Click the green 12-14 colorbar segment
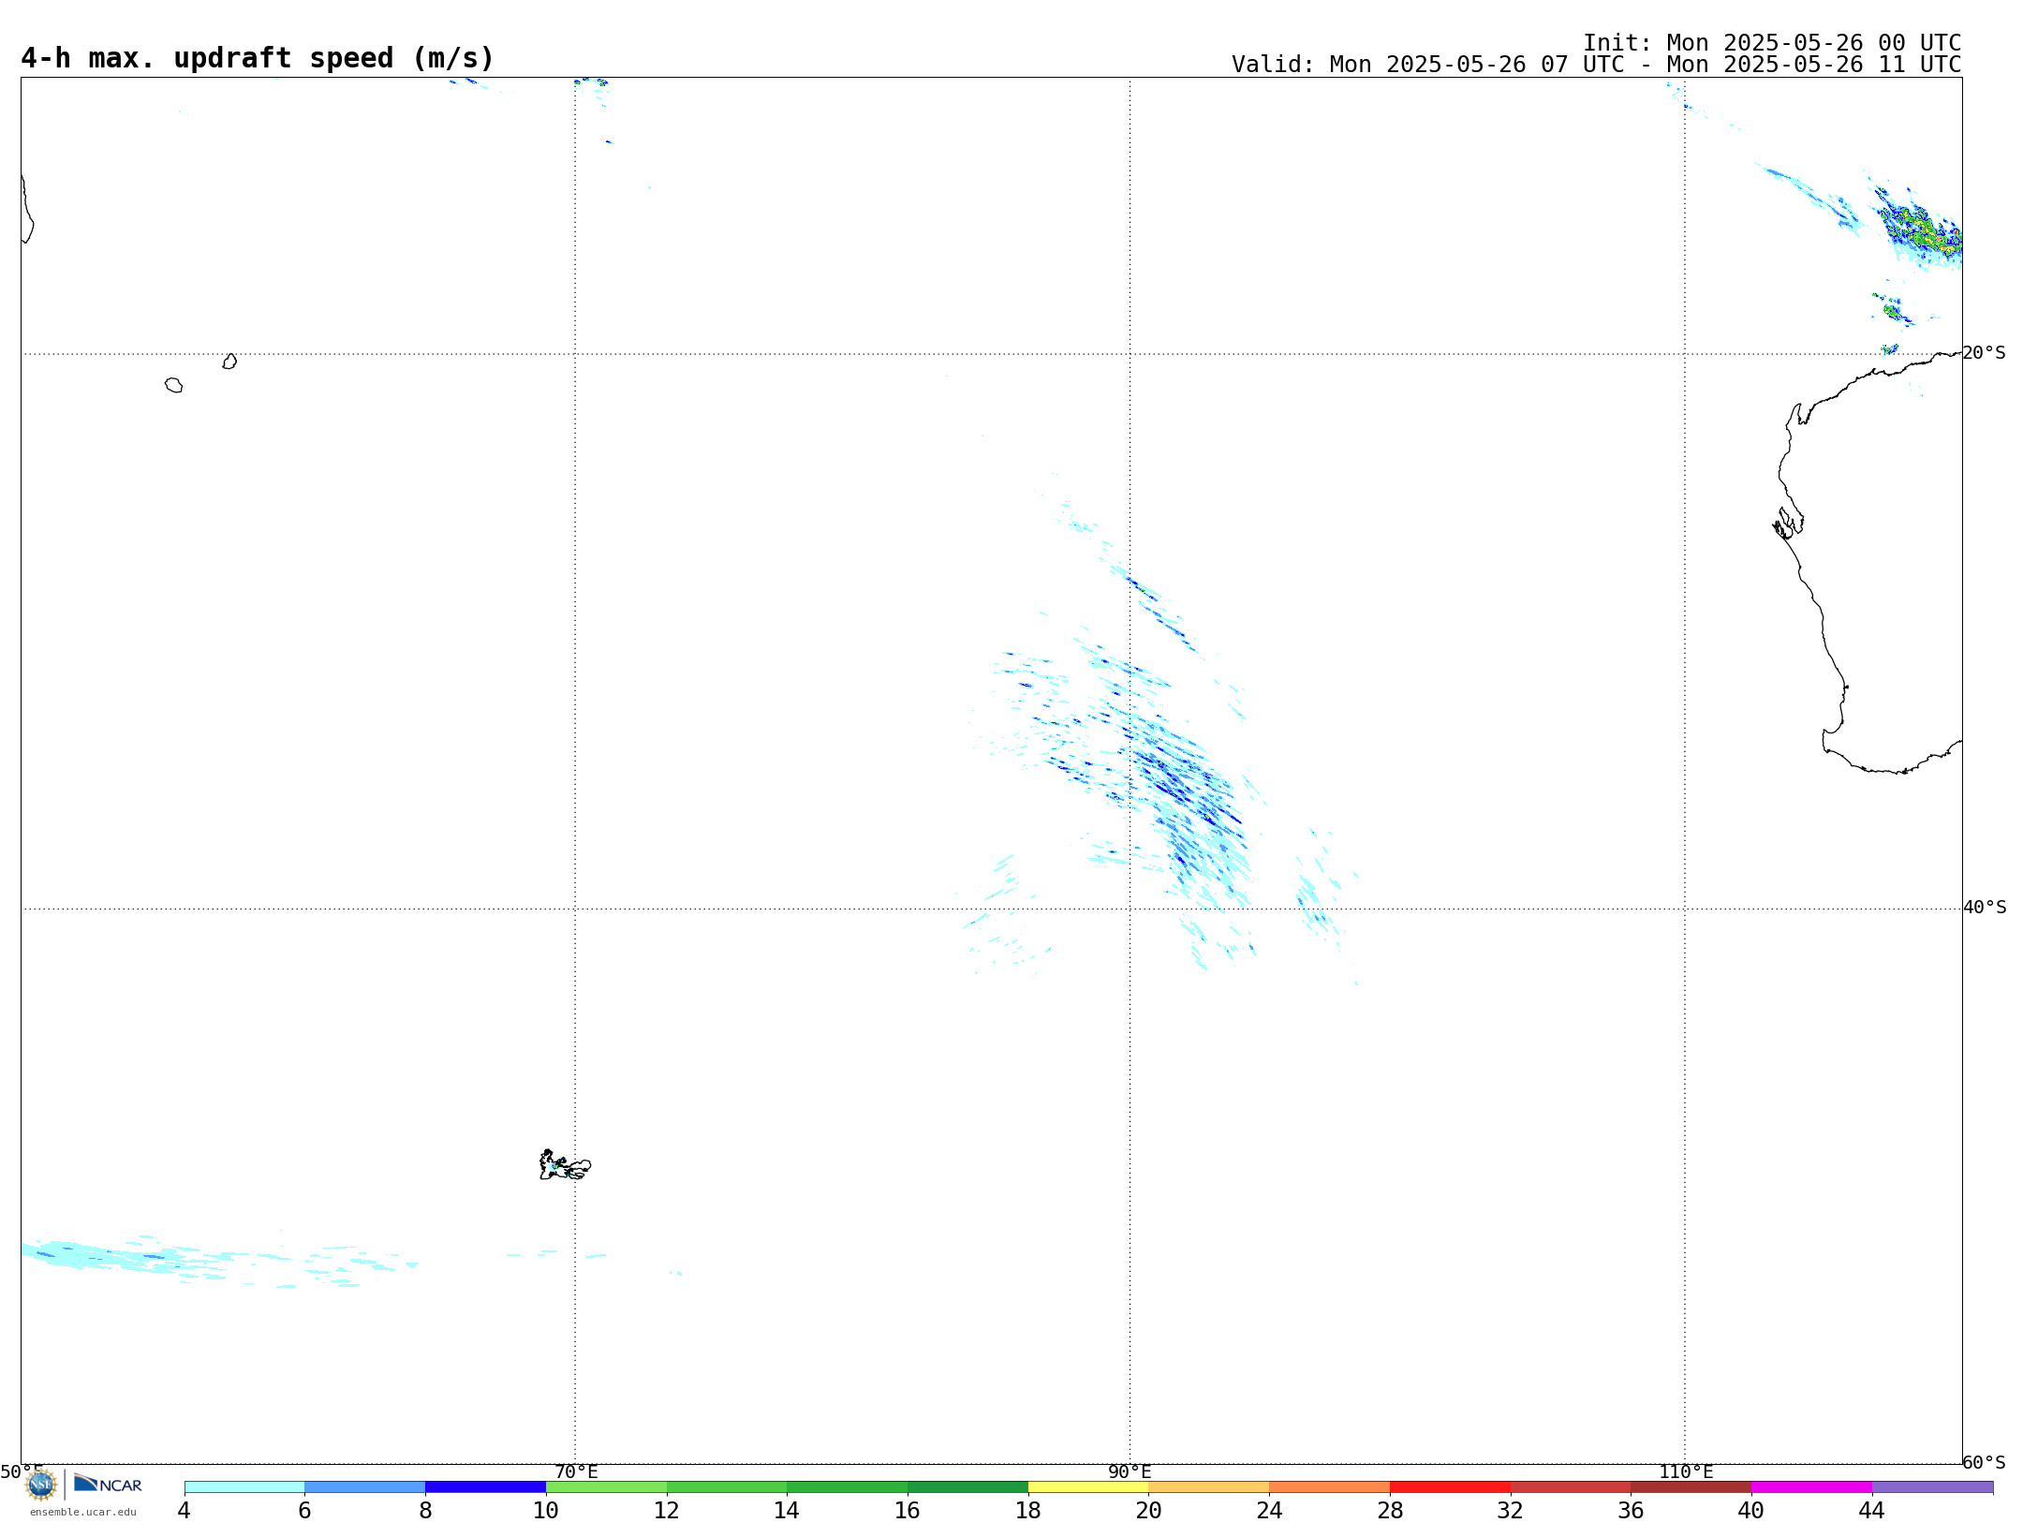The width and height of the screenshot is (2023, 1523). pyautogui.click(x=727, y=1487)
